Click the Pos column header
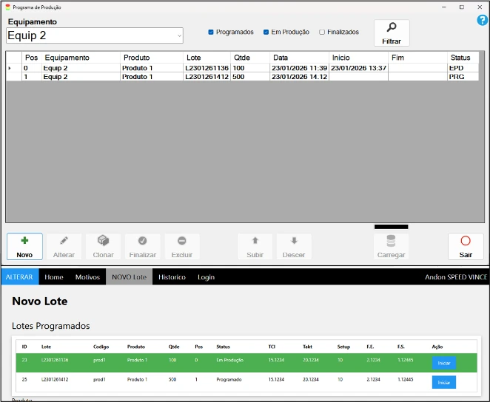Image resolution: width=490 pixels, height=402 pixels. point(32,58)
